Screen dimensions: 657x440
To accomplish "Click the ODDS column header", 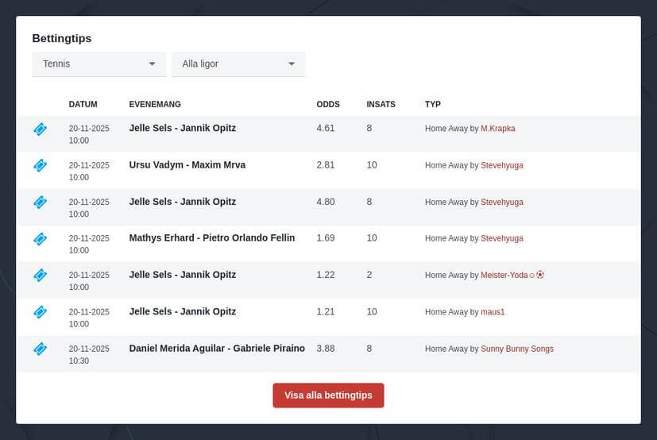I will point(327,104).
